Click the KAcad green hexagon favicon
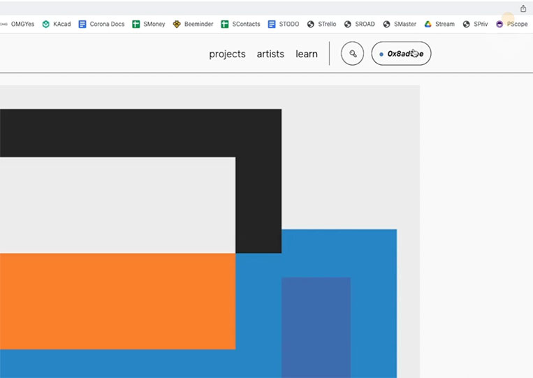Viewport: 533px width, 378px height. 45,24
